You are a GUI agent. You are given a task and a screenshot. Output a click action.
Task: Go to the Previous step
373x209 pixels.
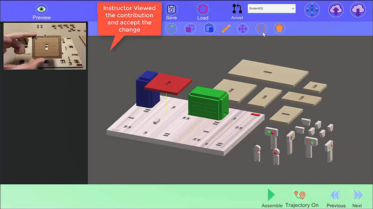point(335,195)
